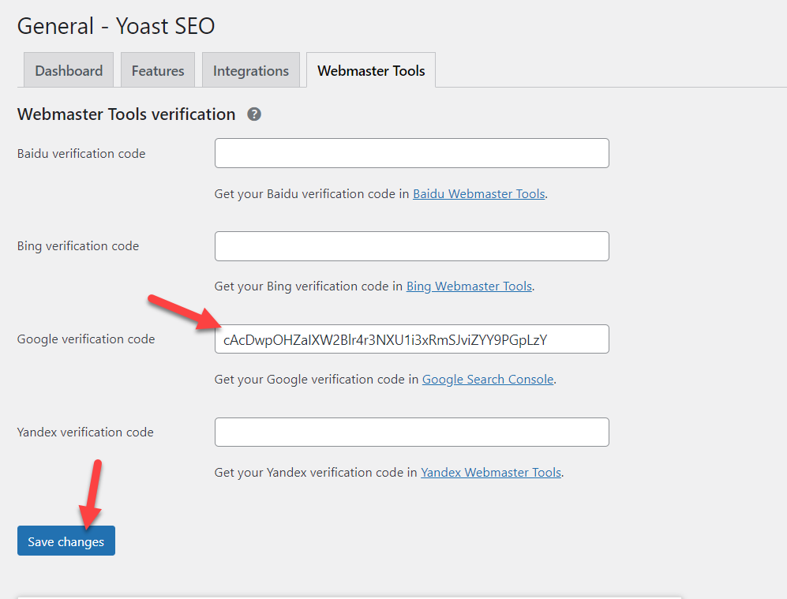Image resolution: width=787 pixels, height=599 pixels.
Task: Switch to the Features tab
Action: 158,70
